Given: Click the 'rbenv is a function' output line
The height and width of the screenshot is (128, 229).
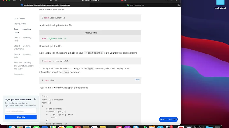Looking at the screenshot, I should pos(52,100).
